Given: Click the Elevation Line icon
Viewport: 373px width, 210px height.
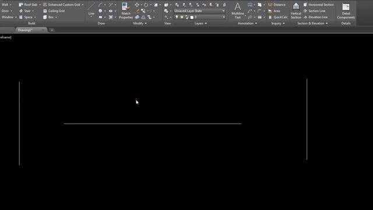Looking at the screenshot, I should [x=305, y=17].
